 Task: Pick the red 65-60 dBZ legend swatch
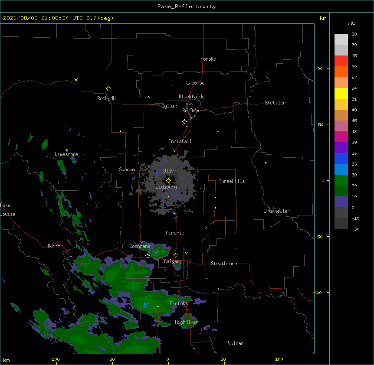[x=341, y=61]
